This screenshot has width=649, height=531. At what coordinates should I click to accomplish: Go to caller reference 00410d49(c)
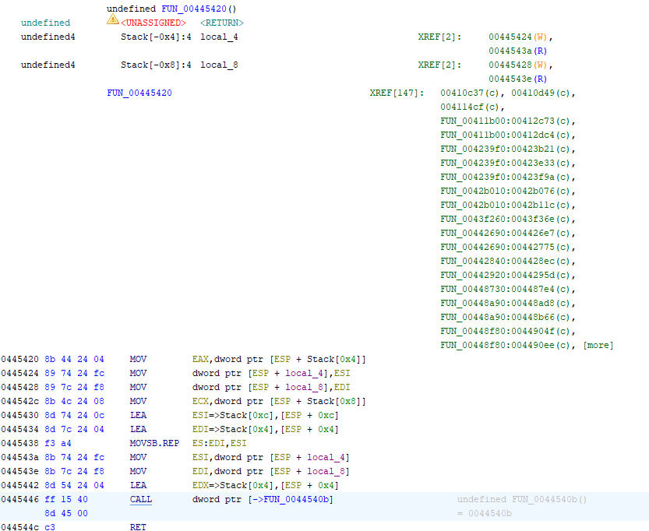[x=541, y=93]
